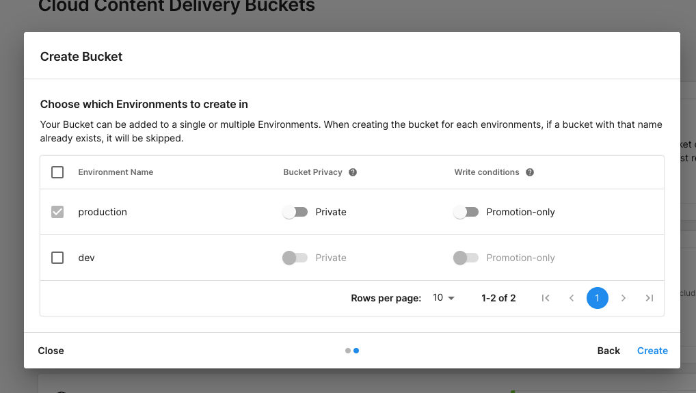Select all environments header checkbox
This screenshot has width=696, height=393.
click(x=57, y=172)
